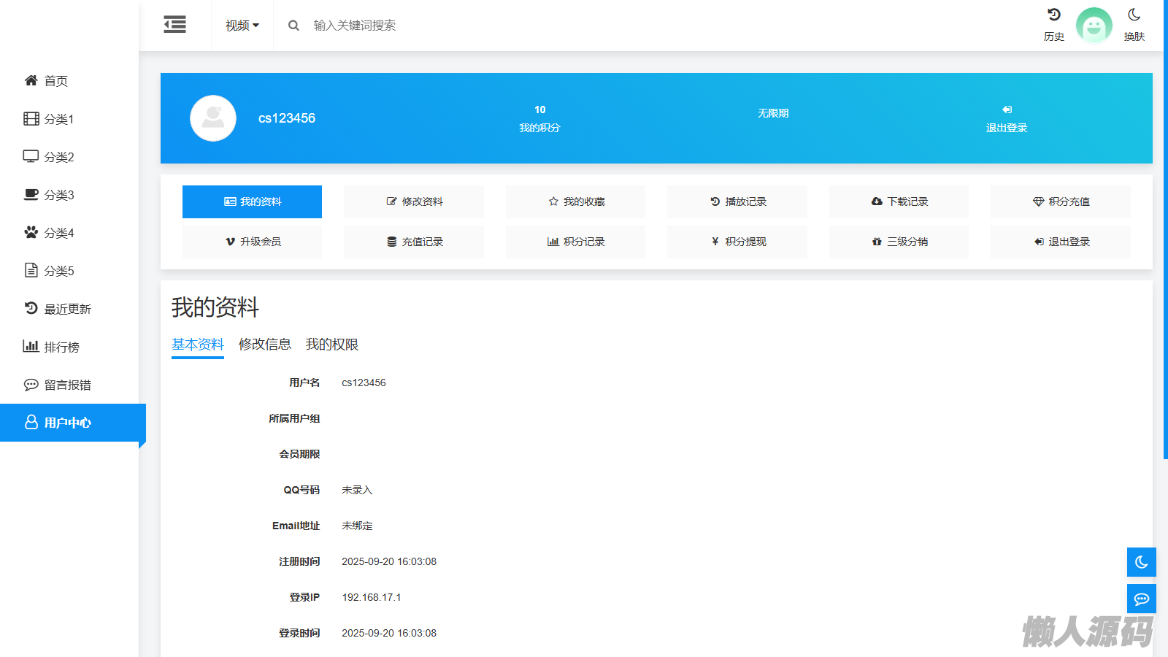The image size is (1168, 657).
Task: Go to 首页 in the sidebar
Action: tap(55, 81)
